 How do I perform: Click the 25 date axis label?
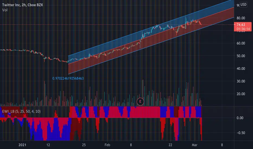(x=84, y=145)
